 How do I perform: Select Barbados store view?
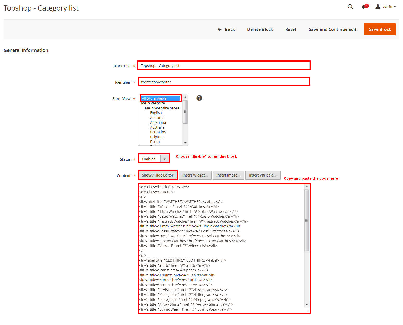point(158,132)
